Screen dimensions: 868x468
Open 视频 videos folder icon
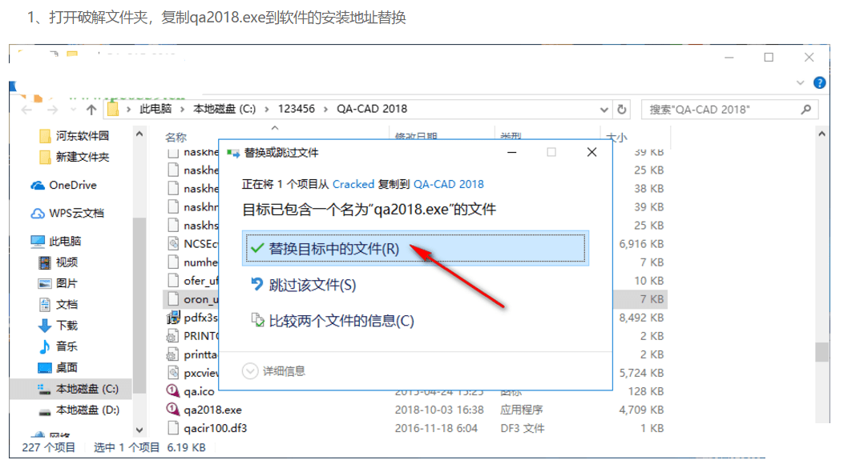click(x=45, y=262)
